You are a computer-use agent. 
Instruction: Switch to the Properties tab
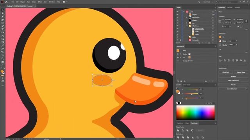point(221,7)
